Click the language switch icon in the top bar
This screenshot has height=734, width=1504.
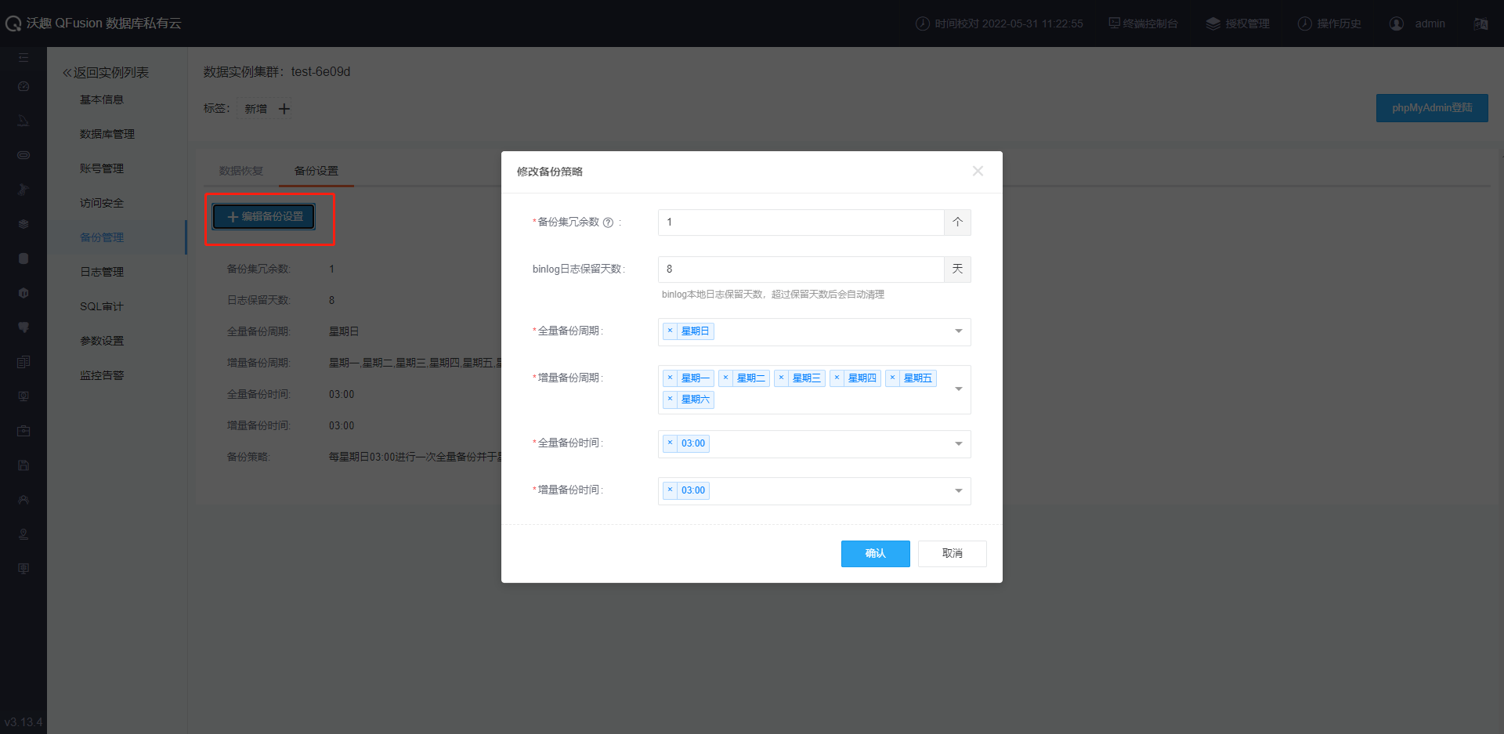tap(1480, 24)
